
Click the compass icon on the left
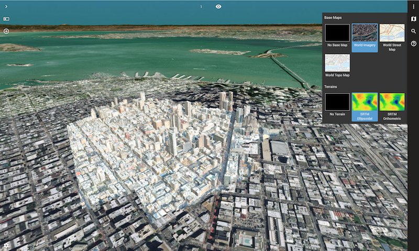[x=6, y=31]
